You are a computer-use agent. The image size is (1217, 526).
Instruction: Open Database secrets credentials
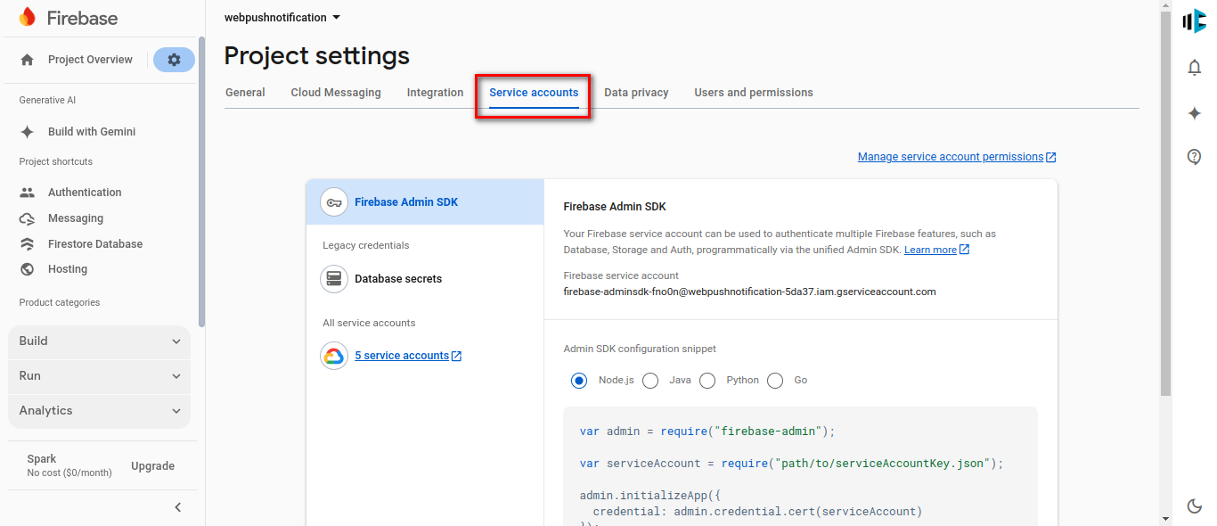point(397,279)
